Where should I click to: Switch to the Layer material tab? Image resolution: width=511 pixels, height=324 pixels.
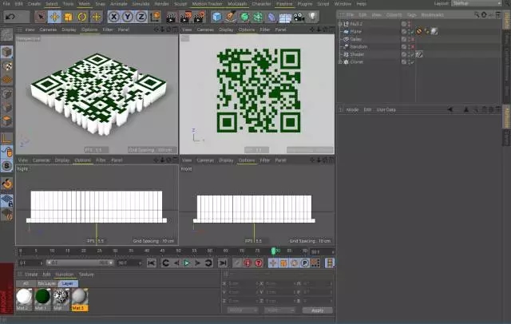click(67, 283)
